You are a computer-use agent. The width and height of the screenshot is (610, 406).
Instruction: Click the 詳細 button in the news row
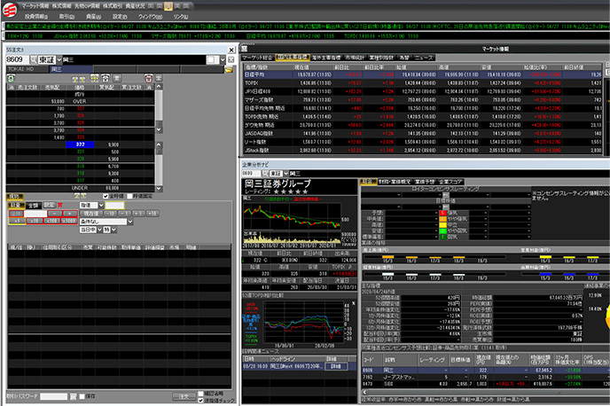(x=336, y=366)
